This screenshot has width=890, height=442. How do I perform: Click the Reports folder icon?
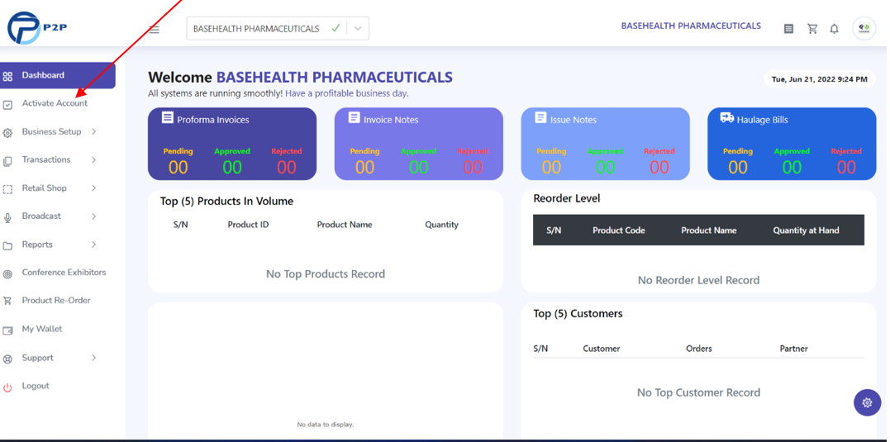[7, 246]
